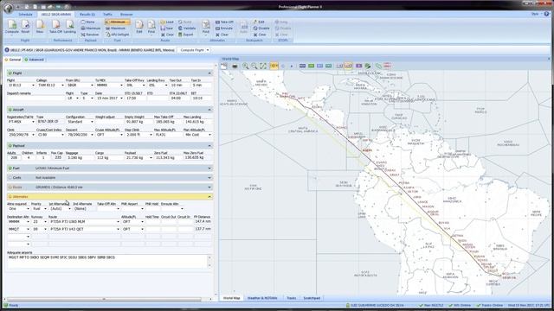Toggle Minimum fuel option in ribbon

point(118,22)
